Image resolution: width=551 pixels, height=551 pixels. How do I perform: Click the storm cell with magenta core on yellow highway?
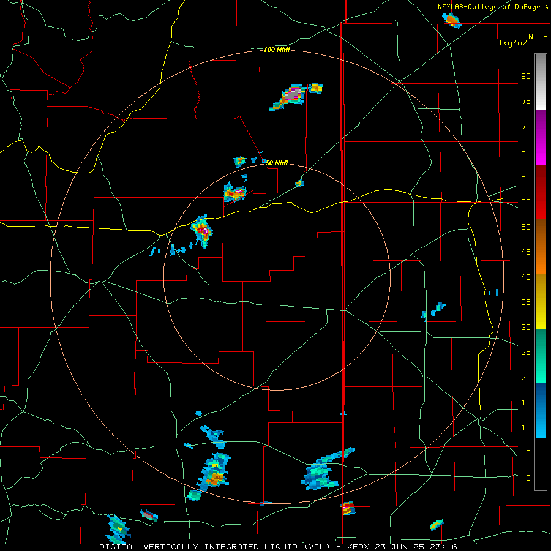click(201, 231)
